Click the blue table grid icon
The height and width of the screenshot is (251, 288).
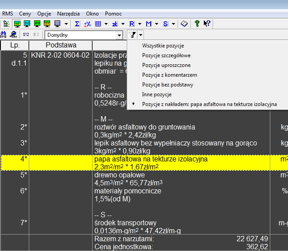pyautogui.click(x=98, y=24)
